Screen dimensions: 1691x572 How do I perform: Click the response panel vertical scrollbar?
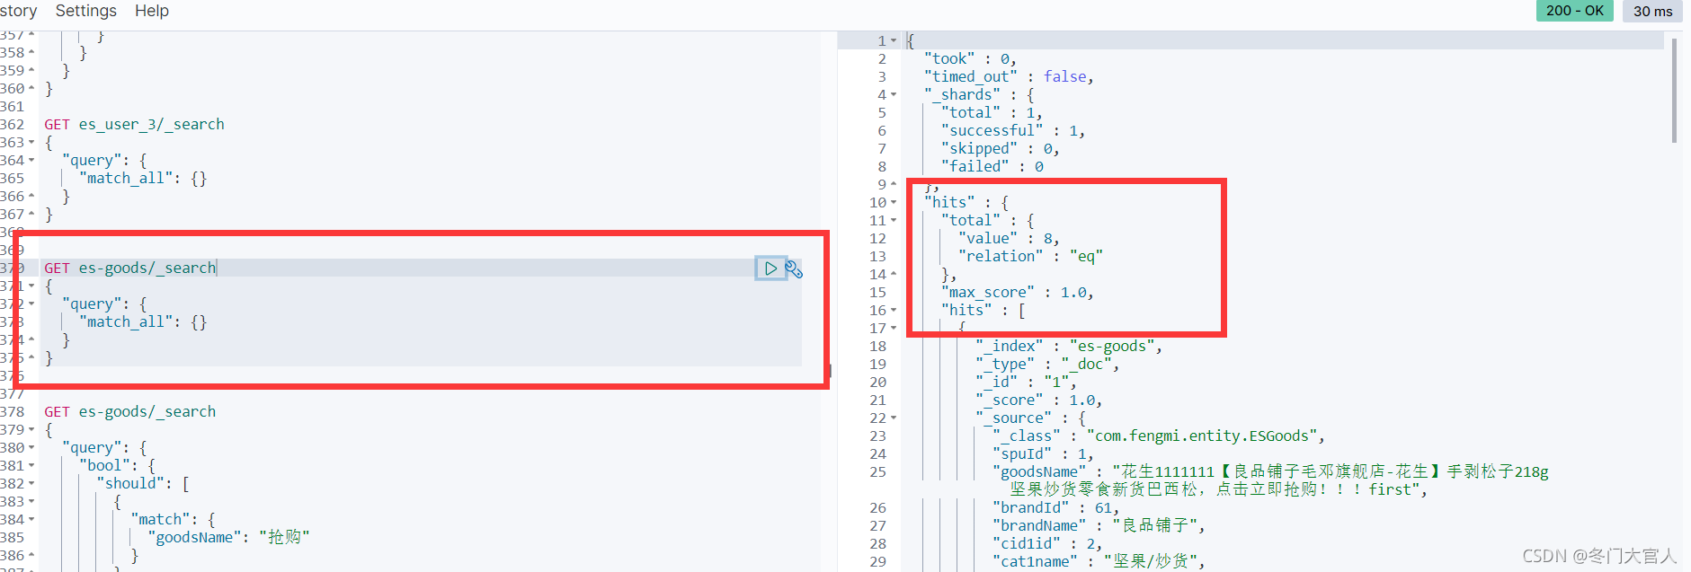click(x=1674, y=90)
